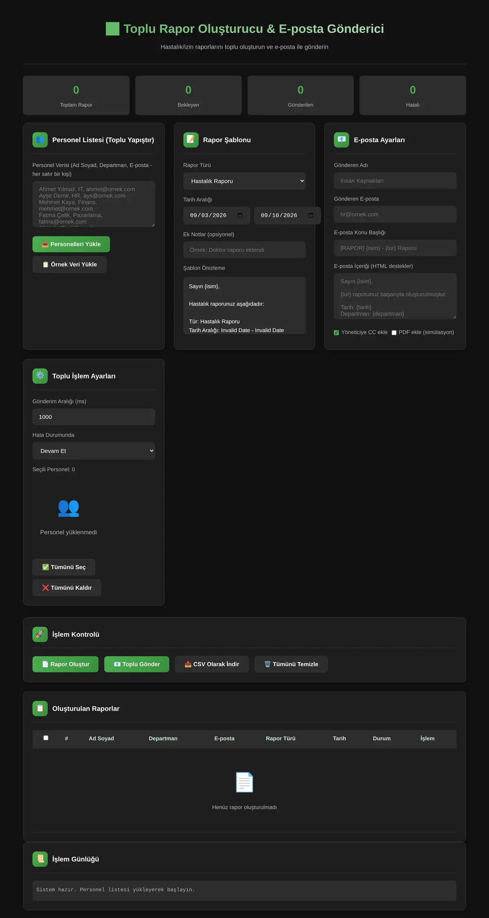
Task: Click the 'Ad Soyad' column header
Action: (x=101, y=738)
